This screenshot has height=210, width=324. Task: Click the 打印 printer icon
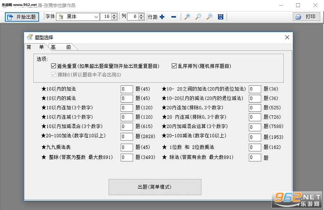point(298,17)
